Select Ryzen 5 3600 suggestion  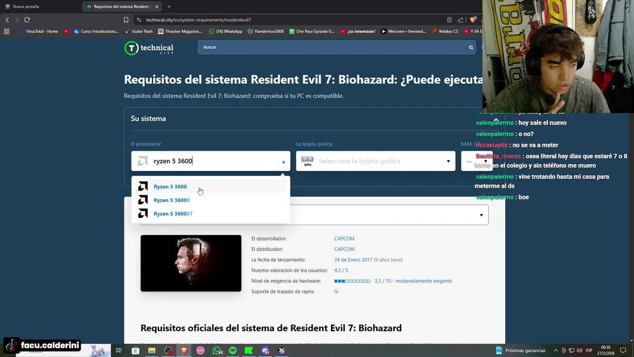click(211, 186)
